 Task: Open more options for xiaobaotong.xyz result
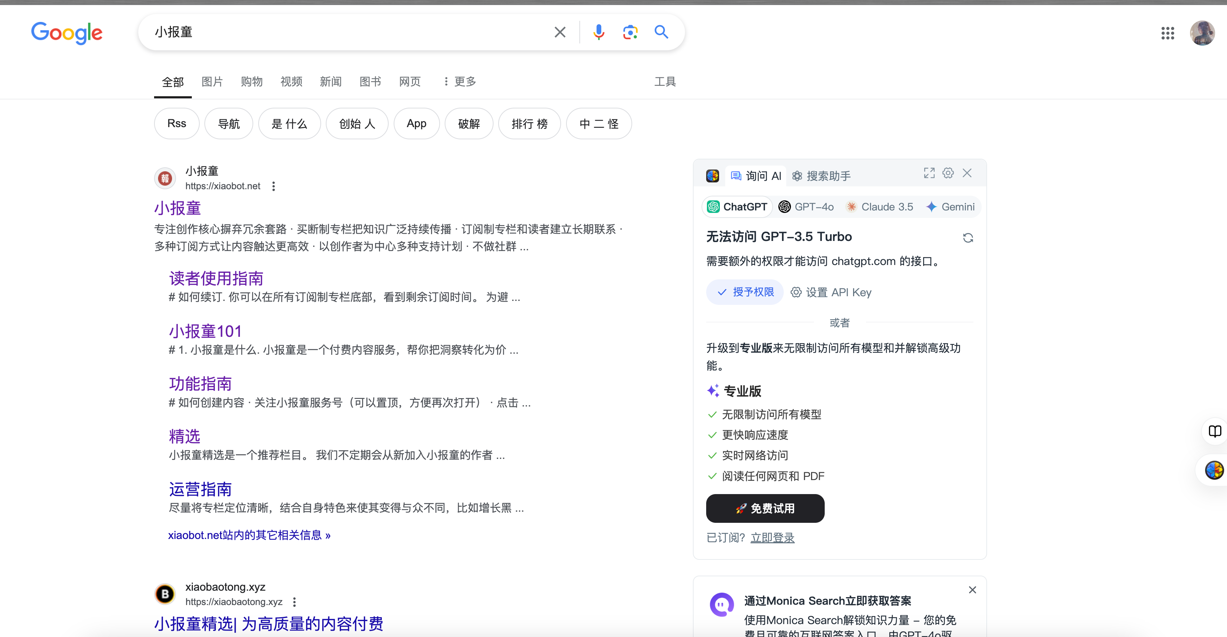click(x=295, y=602)
